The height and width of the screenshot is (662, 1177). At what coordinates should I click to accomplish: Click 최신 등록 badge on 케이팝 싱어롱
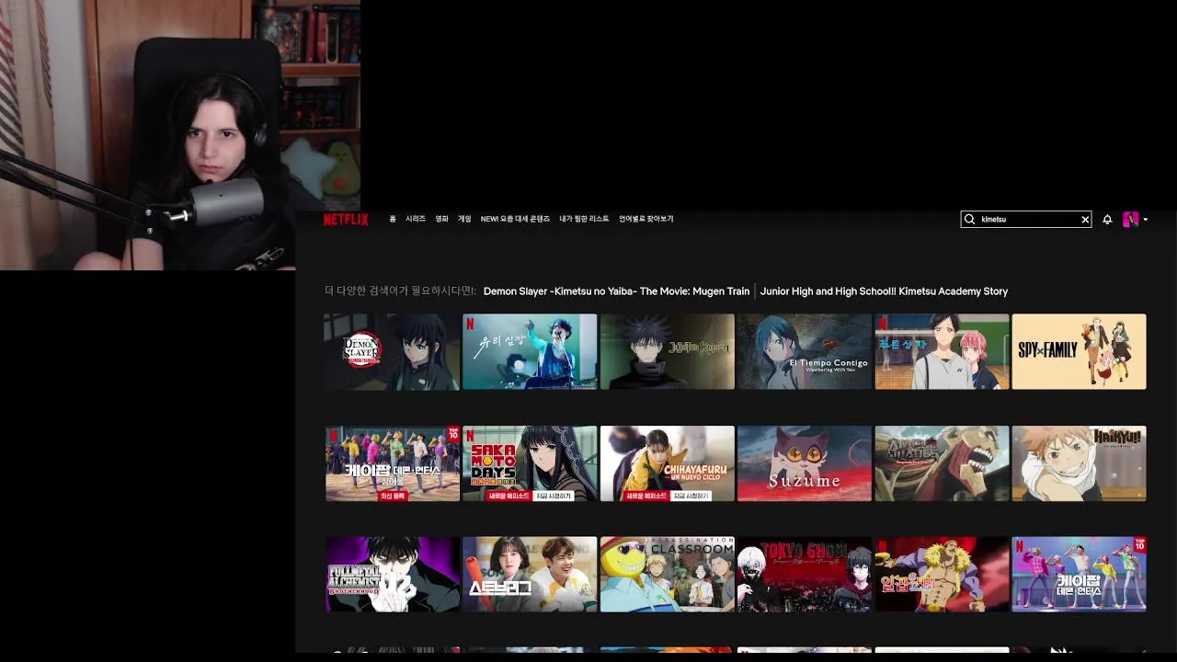tap(393, 496)
